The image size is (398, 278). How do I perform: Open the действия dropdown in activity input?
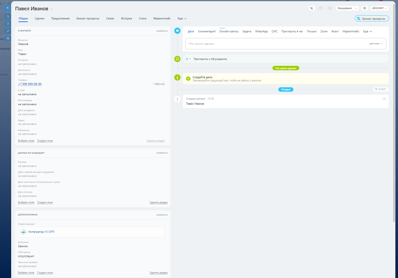[376, 44]
